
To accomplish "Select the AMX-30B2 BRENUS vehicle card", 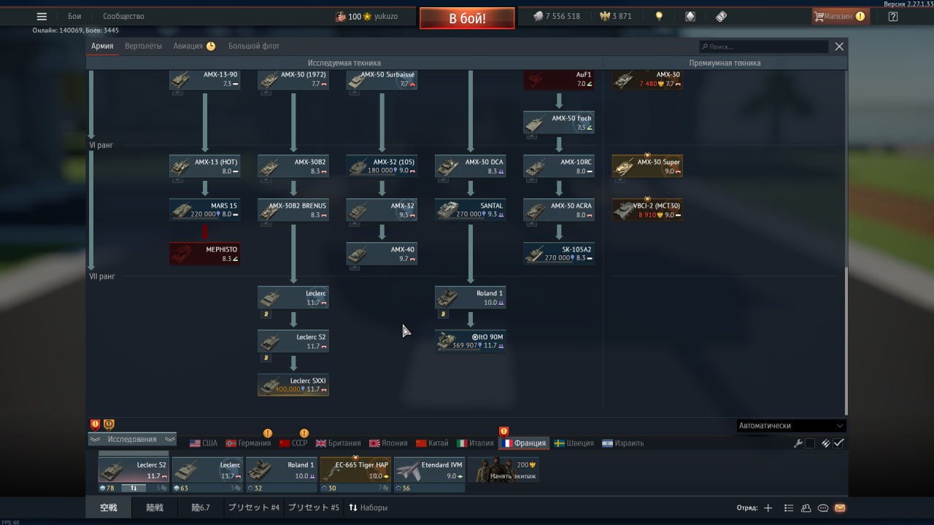I will point(293,210).
